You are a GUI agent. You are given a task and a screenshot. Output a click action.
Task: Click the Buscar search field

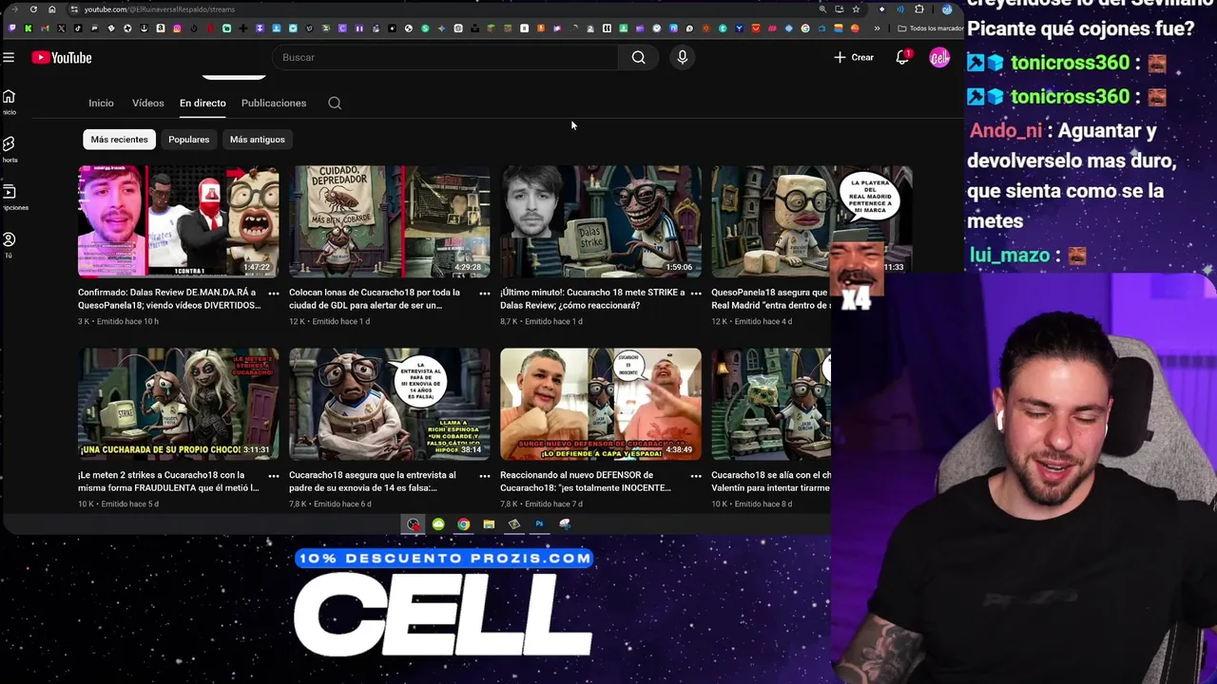click(x=445, y=58)
